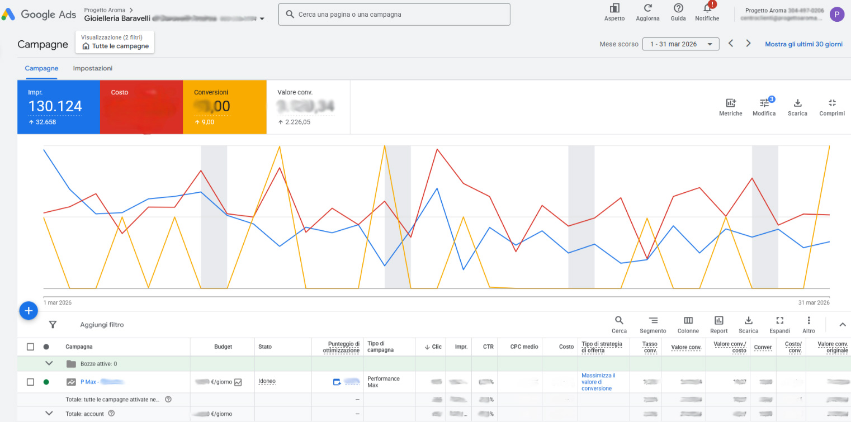Image resolution: width=851 pixels, height=422 pixels.
Task: Select the Campagne tab
Action: point(41,68)
